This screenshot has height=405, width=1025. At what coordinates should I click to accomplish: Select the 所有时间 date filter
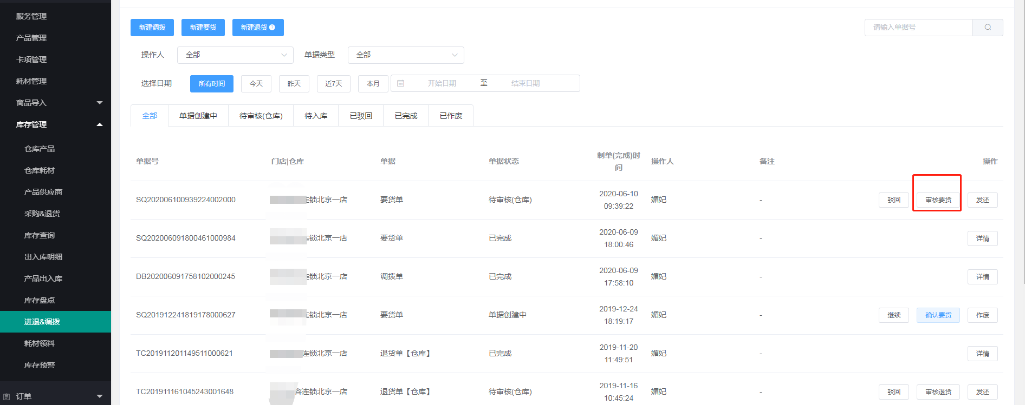pos(212,84)
